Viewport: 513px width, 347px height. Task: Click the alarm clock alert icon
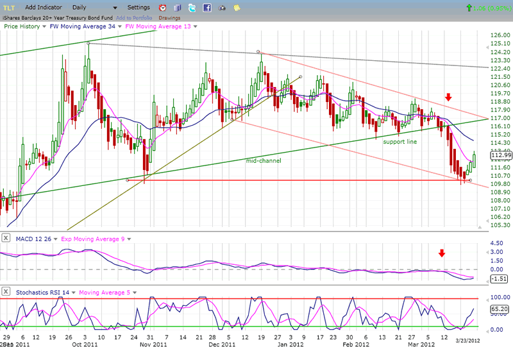click(162, 8)
